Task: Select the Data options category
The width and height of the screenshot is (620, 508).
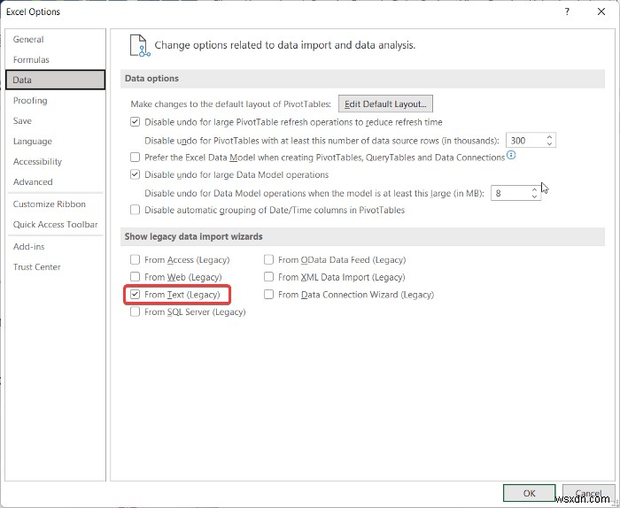Action: 55,80
